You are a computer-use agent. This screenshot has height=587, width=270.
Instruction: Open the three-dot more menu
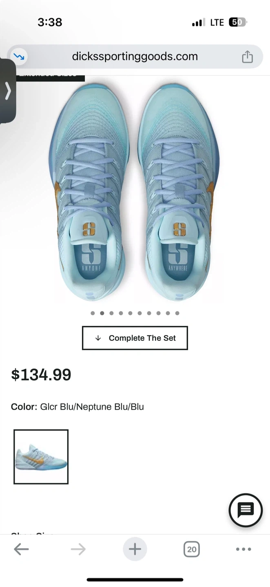243,549
